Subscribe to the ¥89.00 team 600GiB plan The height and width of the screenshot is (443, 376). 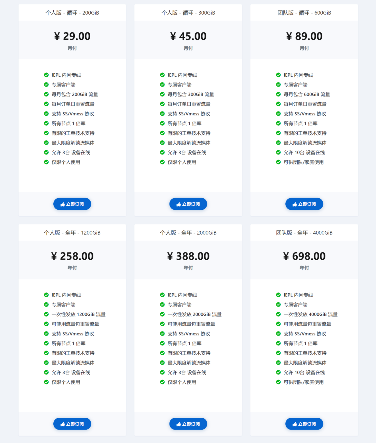point(304,204)
